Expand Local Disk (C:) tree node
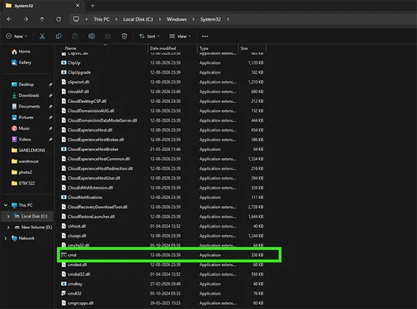The image size is (417, 309). (x=8, y=216)
